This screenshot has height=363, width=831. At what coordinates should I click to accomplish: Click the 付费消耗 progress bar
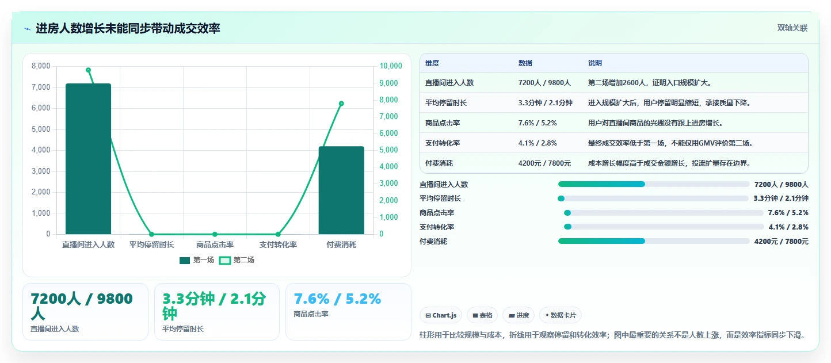(x=654, y=241)
